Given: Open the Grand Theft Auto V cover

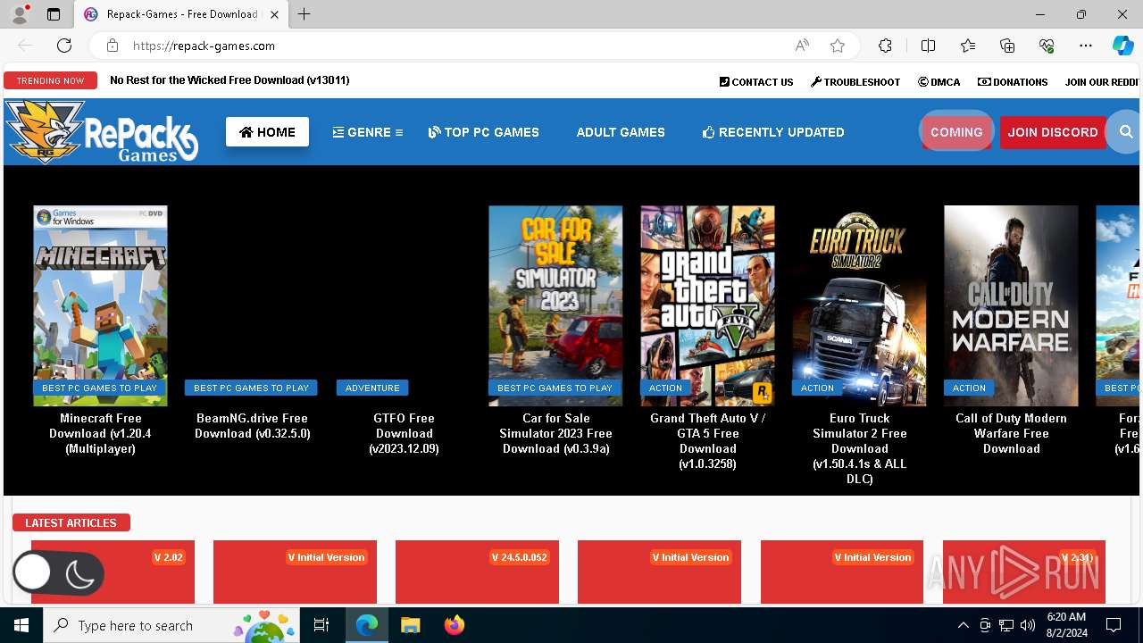Looking at the screenshot, I should coord(707,305).
